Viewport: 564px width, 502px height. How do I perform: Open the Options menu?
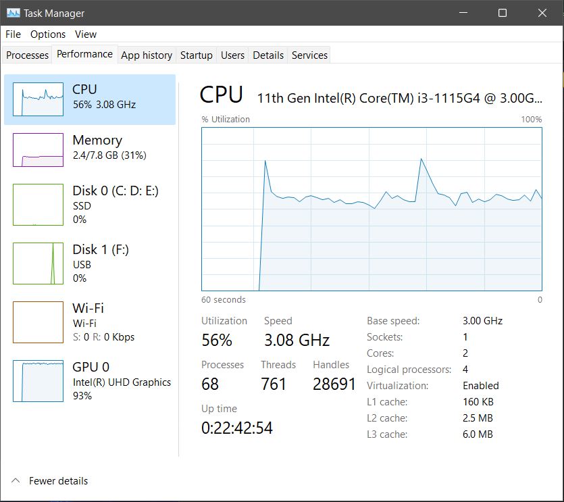pyautogui.click(x=48, y=34)
